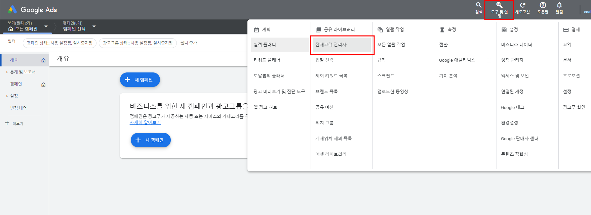
Task: Open 스크립트 from the menu
Action: (x=386, y=76)
